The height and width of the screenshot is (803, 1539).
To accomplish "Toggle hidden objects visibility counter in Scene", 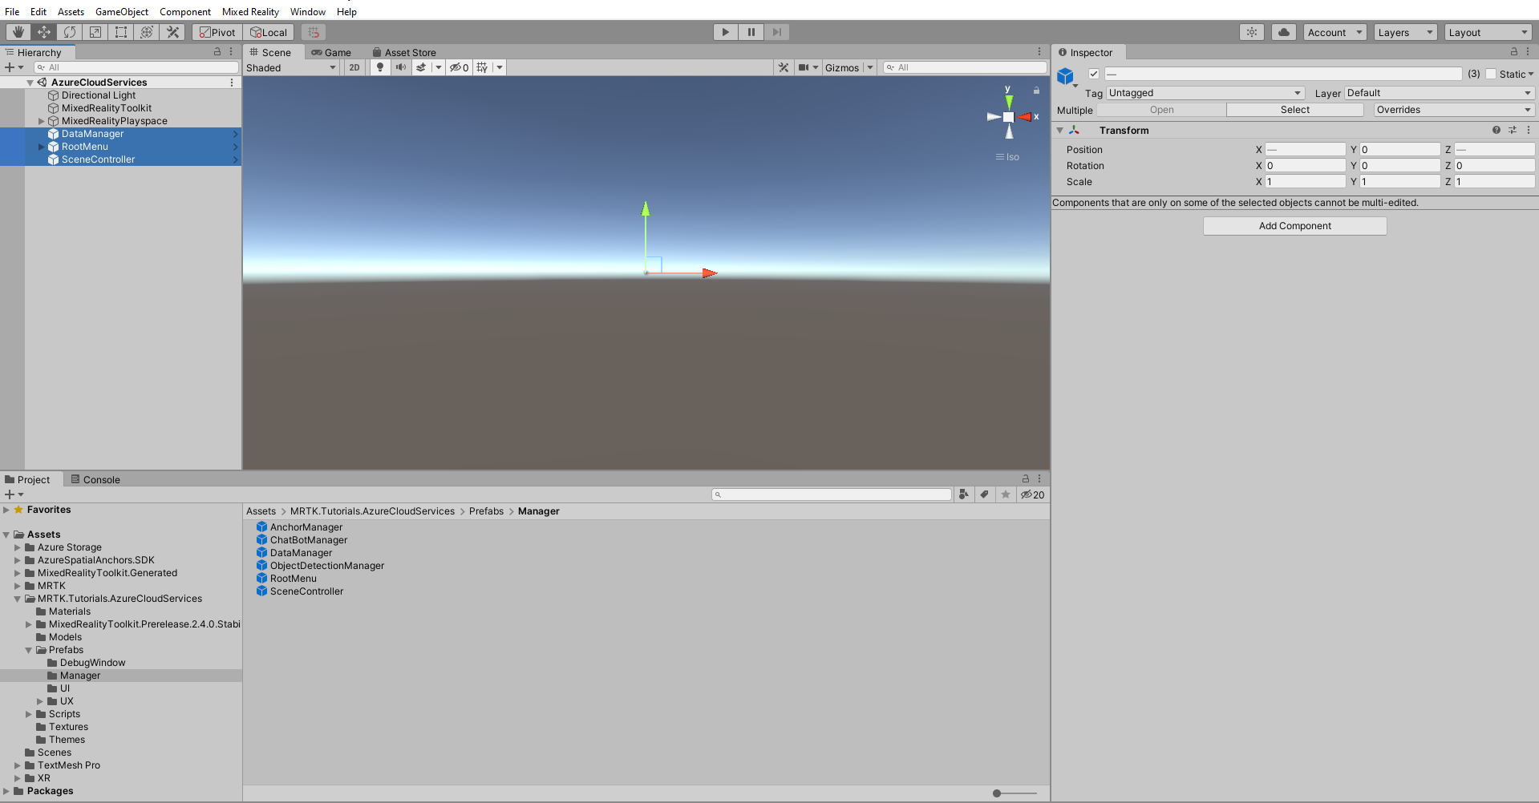I will click(x=459, y=67).
